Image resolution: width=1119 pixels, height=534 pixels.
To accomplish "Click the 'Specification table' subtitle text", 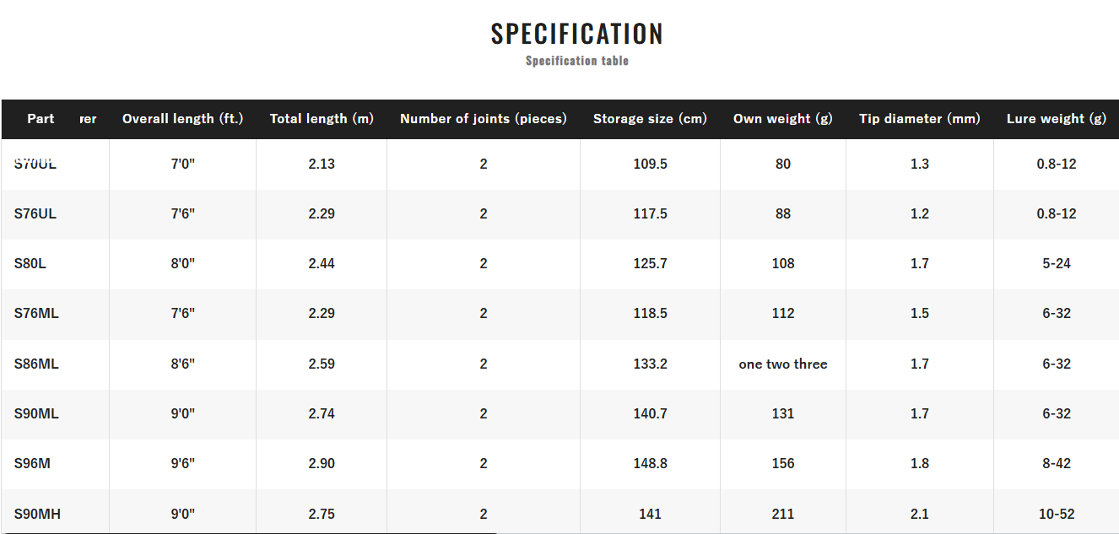I will [577, 61].
